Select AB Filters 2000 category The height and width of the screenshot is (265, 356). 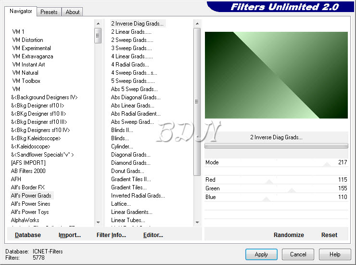pos(28,171)
